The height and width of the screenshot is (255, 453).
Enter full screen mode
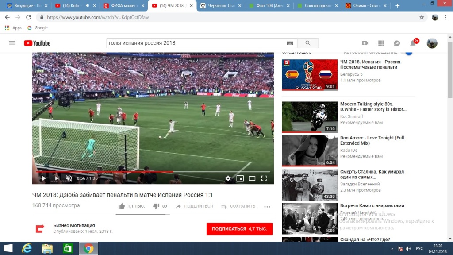coord(264,178)
